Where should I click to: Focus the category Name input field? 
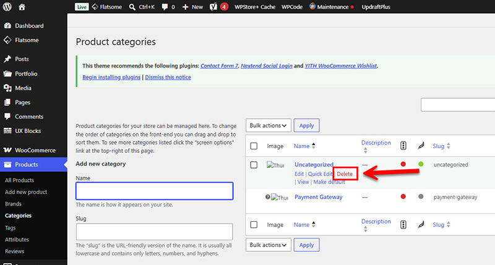(154, 191)
